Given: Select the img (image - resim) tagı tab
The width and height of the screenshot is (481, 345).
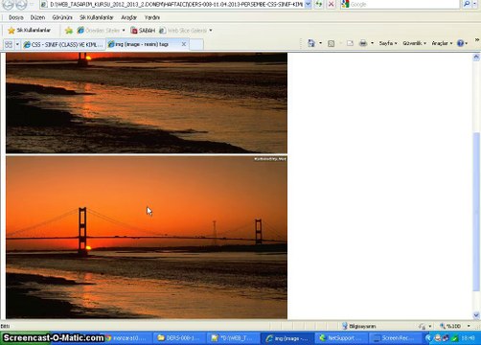Looking at the screenshot, I should tap(142, 44).
